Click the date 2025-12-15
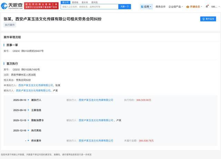This screenshot has height=159, width=221. (x=20, y=120)
